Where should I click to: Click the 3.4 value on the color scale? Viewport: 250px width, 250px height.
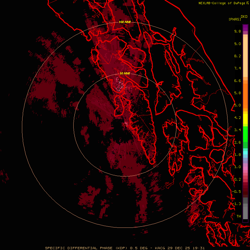point(237,130)
